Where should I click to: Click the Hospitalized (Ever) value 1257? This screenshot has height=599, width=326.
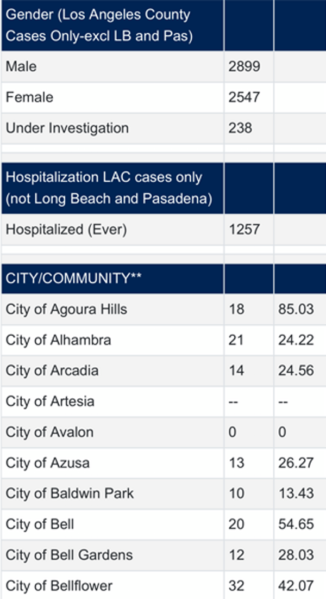point(244,229)
